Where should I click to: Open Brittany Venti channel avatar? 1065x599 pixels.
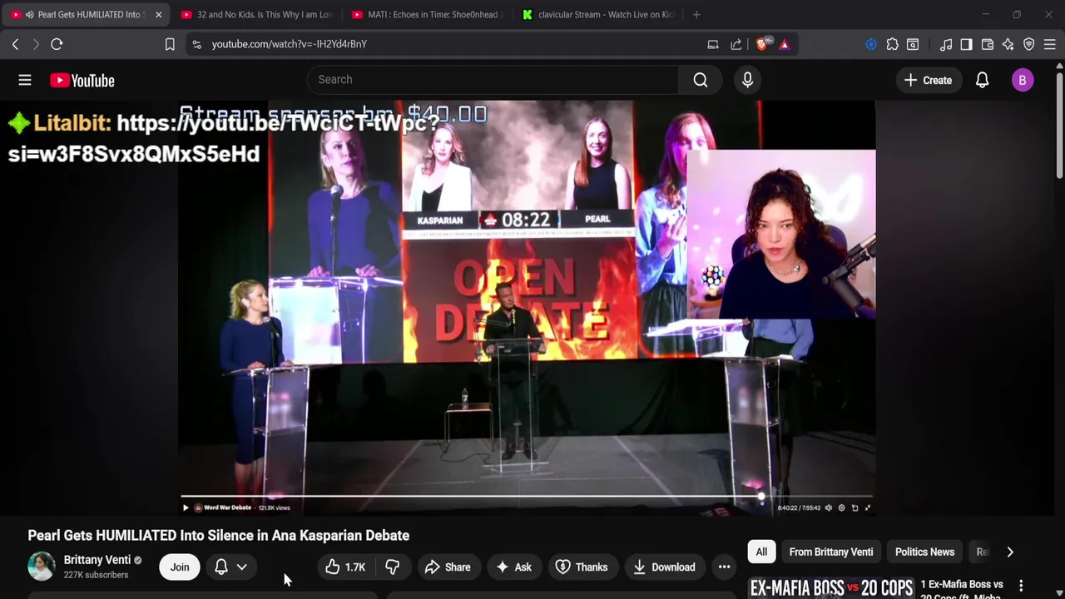tap(42, 567)
